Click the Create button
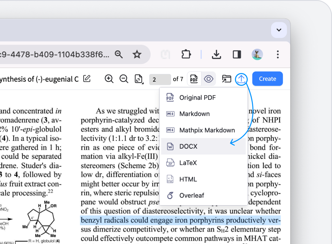This screenshot has height=244, width=332. (x=268, y=78)
